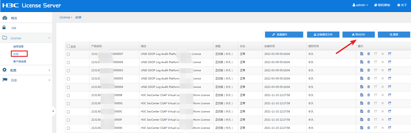411x133 pixels.
Task: Click the delete trash icon in last row
Action: 368,128
